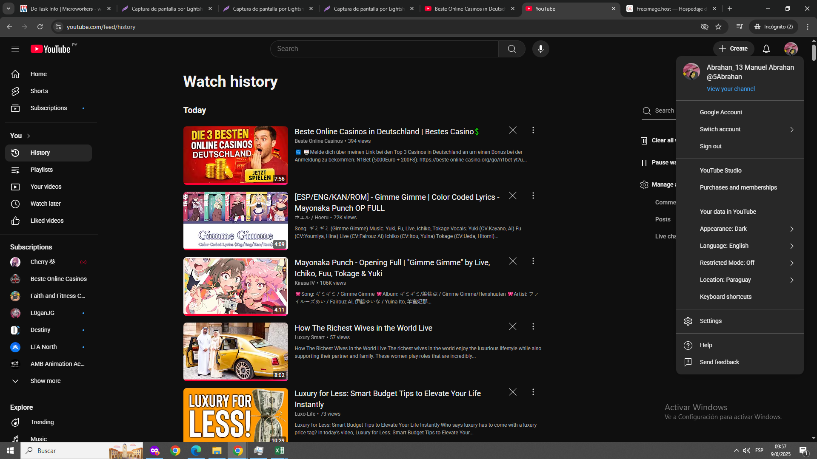Open a new browser tab

pyautogui.click(x=730, y=8)
